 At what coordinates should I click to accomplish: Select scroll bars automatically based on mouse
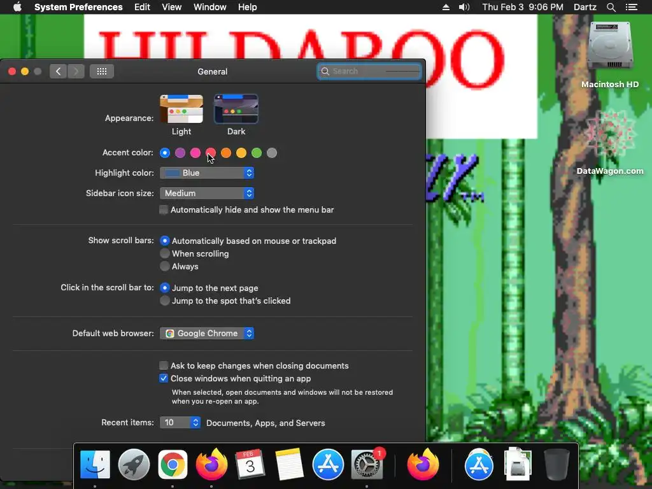point(165,241)
